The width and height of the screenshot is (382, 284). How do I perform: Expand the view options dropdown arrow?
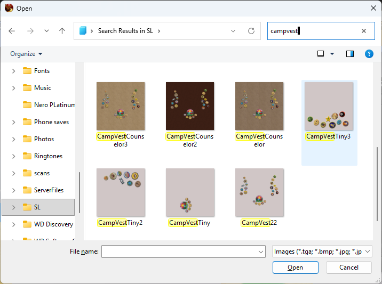coord(332,54)
